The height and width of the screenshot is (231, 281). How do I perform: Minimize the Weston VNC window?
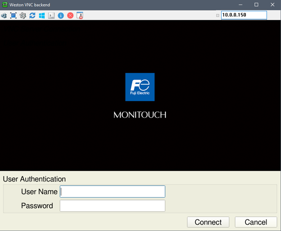pyautogui.click(x=240, y=4)
